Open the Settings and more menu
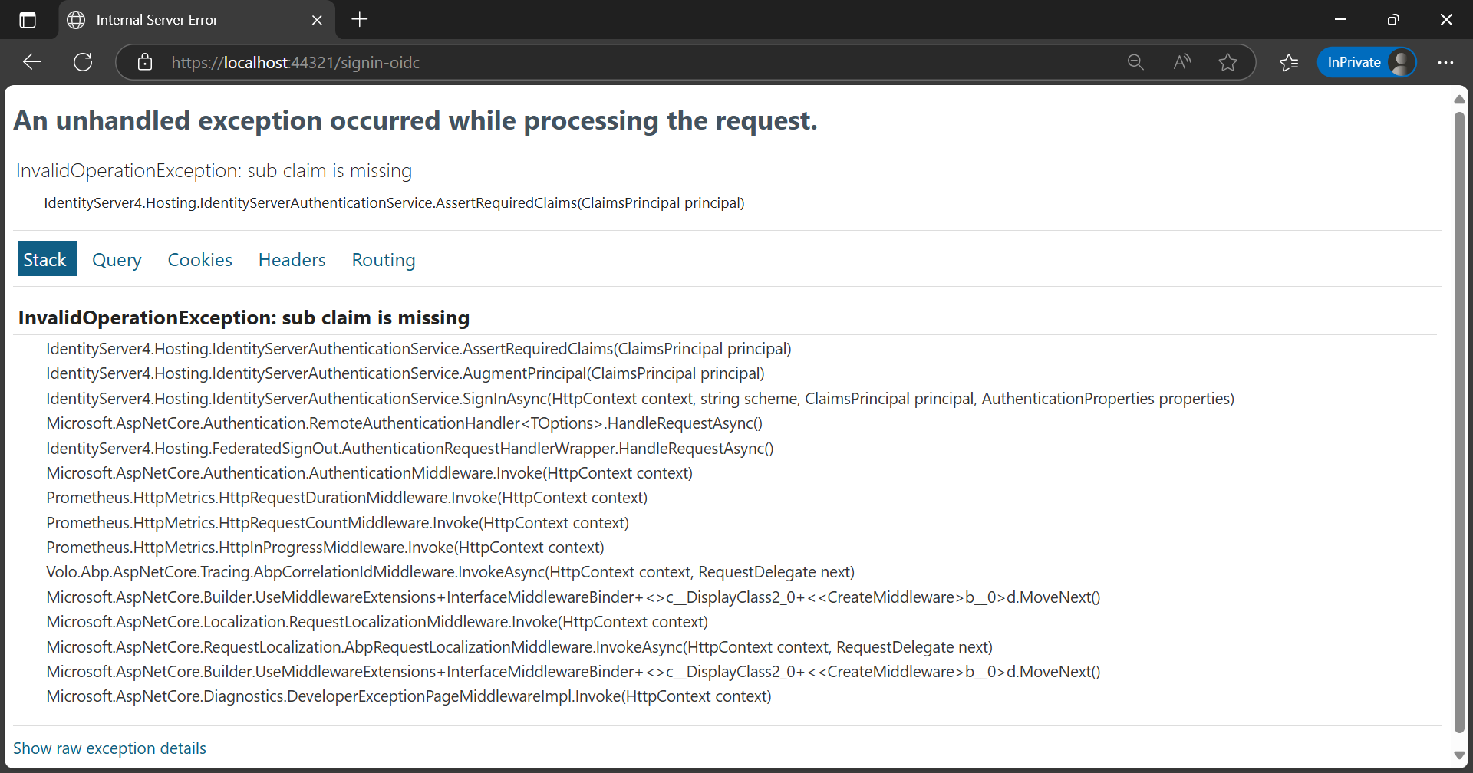The width and height of the screenshot is (1473, 773). (1445, 62)
